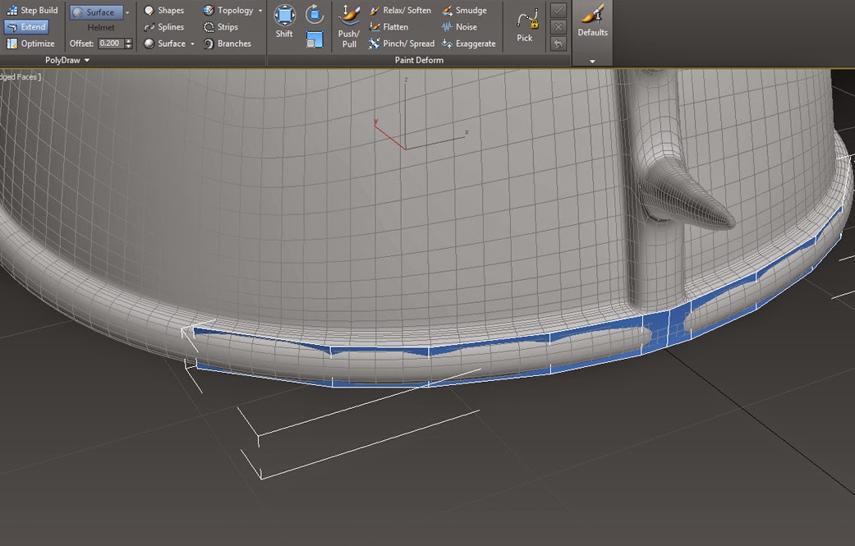Activate the Shift paint deform tool
Image resolution: width=855 pixels, height=546 pixels.
284,21
